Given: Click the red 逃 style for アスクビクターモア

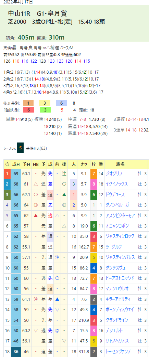Looking at the screenshot, I should tap(50, 215).
